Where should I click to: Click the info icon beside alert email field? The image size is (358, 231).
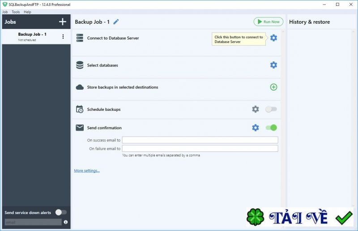tap(66, 222)
